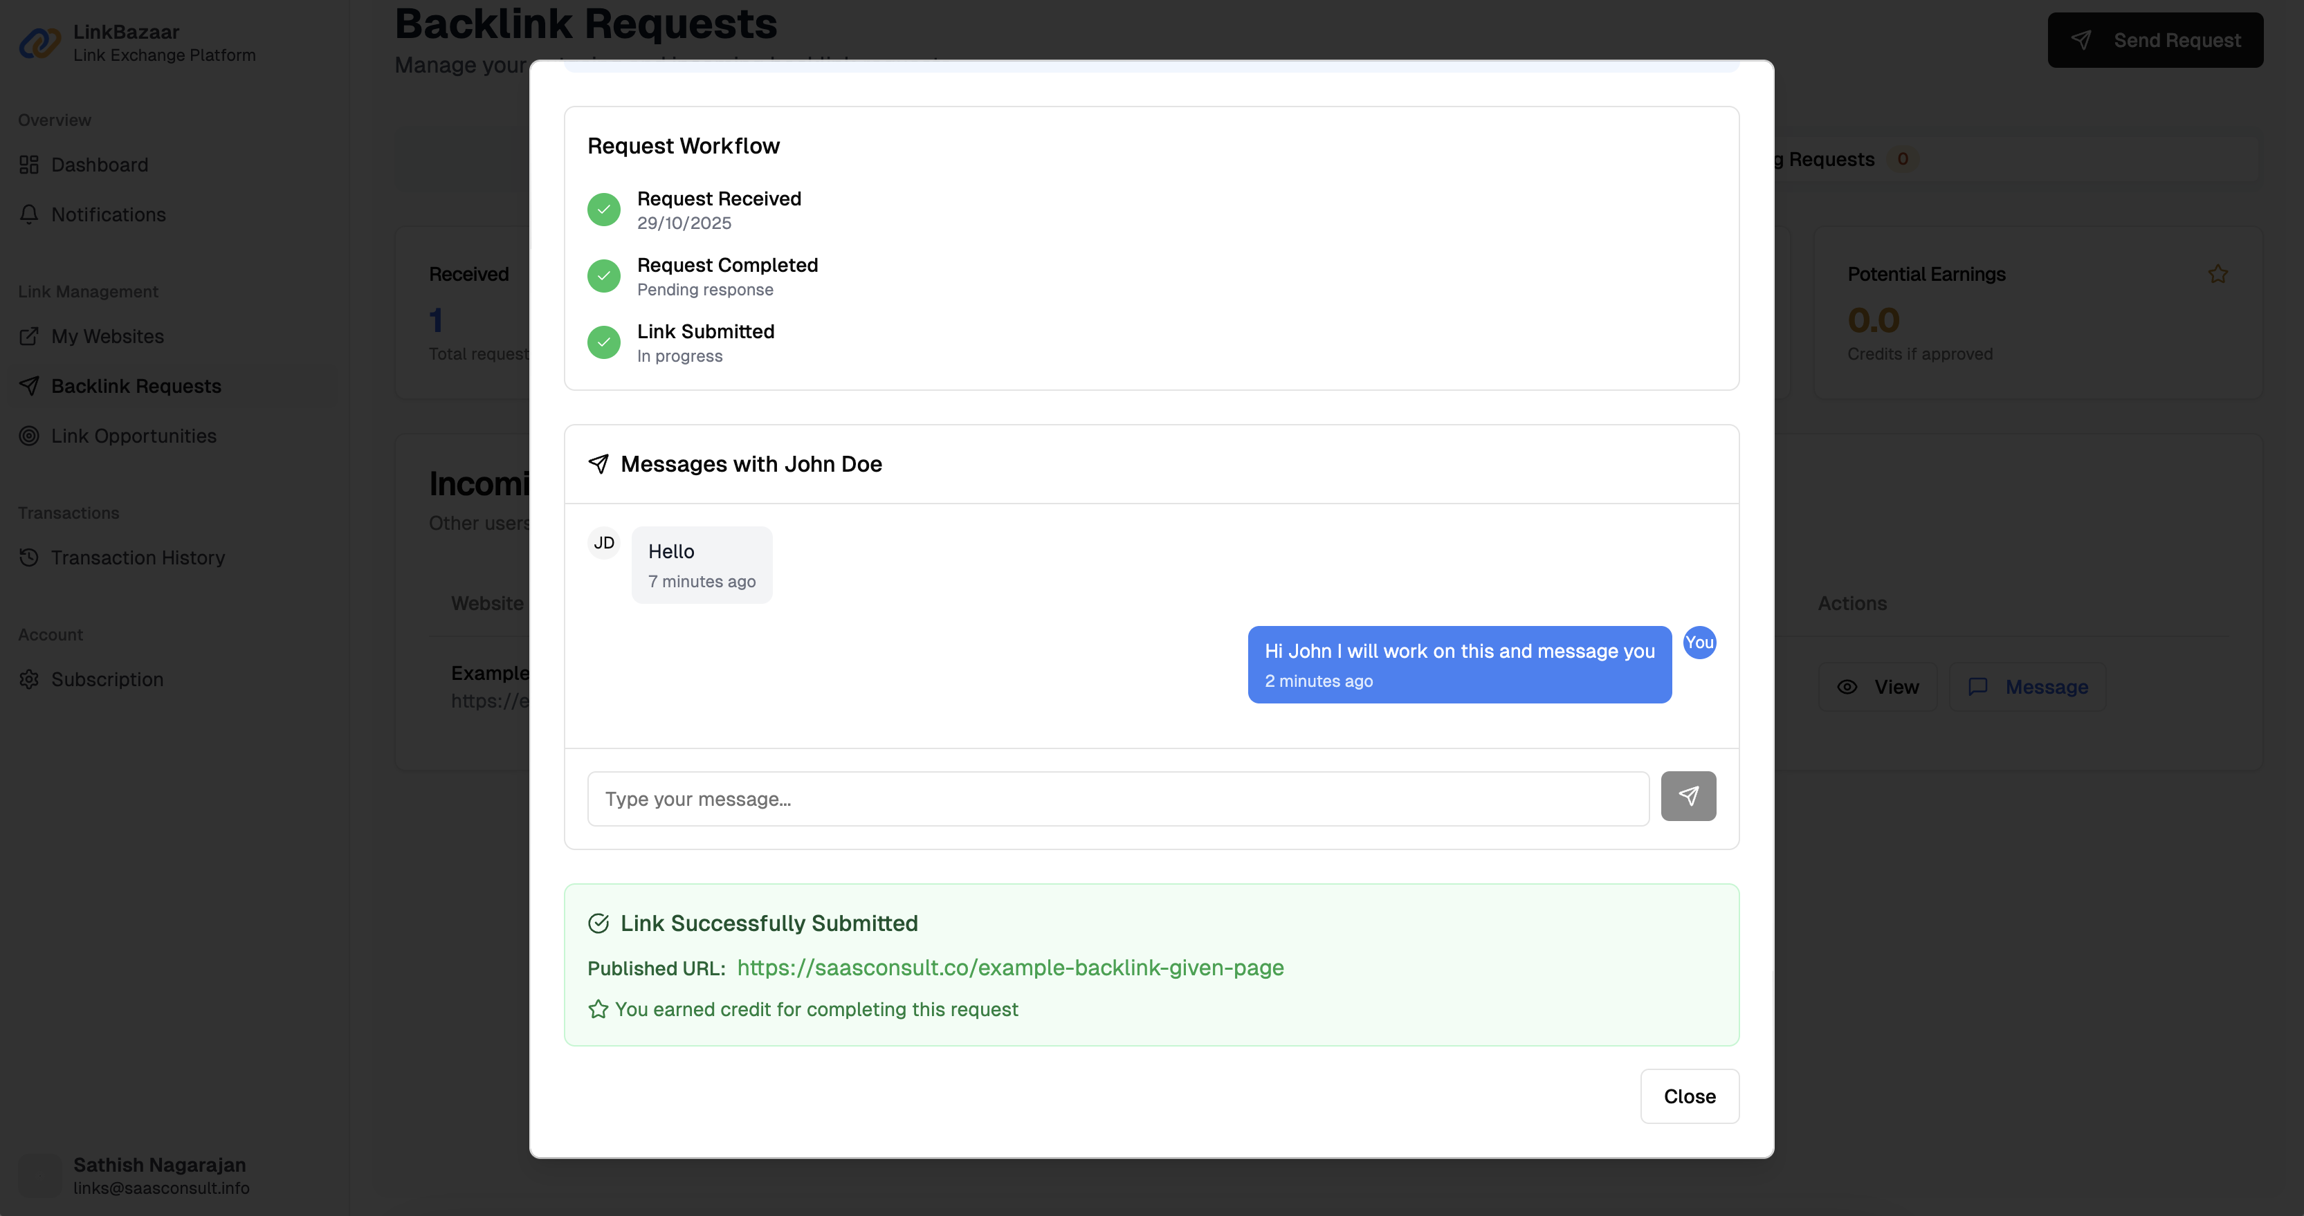Image resolution: width=2304 pixels, height=1216 pixels.
Task: Click the star icon beside Potential Earnings
Action: click(2218, 274)
